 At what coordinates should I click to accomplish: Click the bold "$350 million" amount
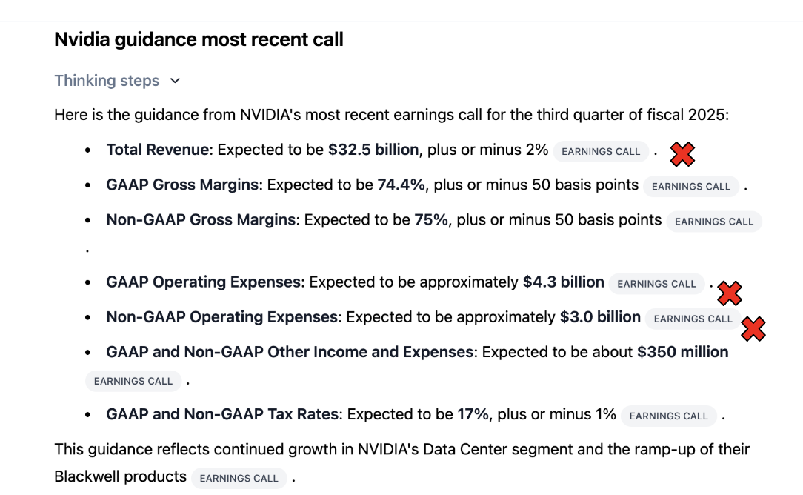pos(682,352)
